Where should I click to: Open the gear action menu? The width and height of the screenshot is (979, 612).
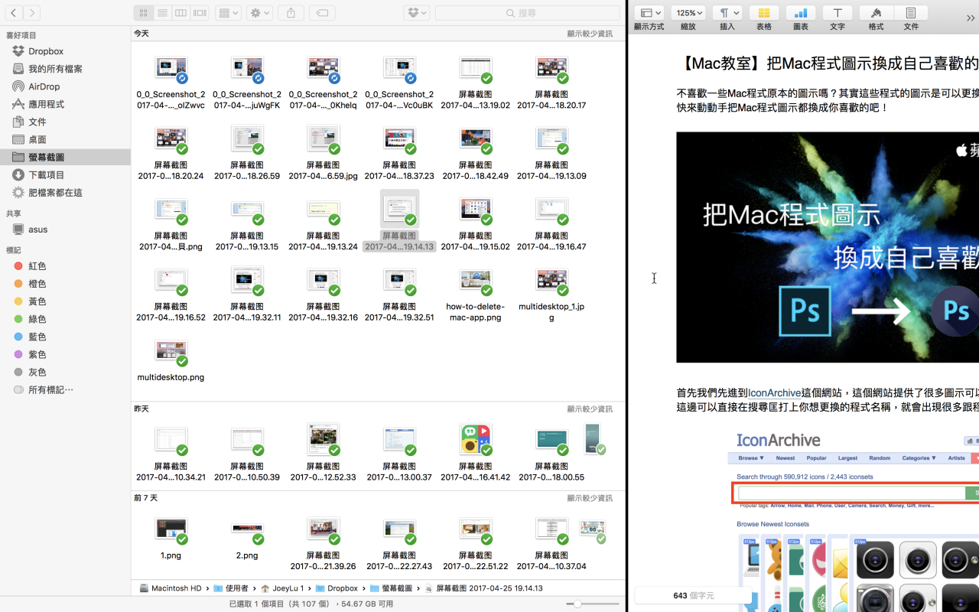[x=259, y=13]
